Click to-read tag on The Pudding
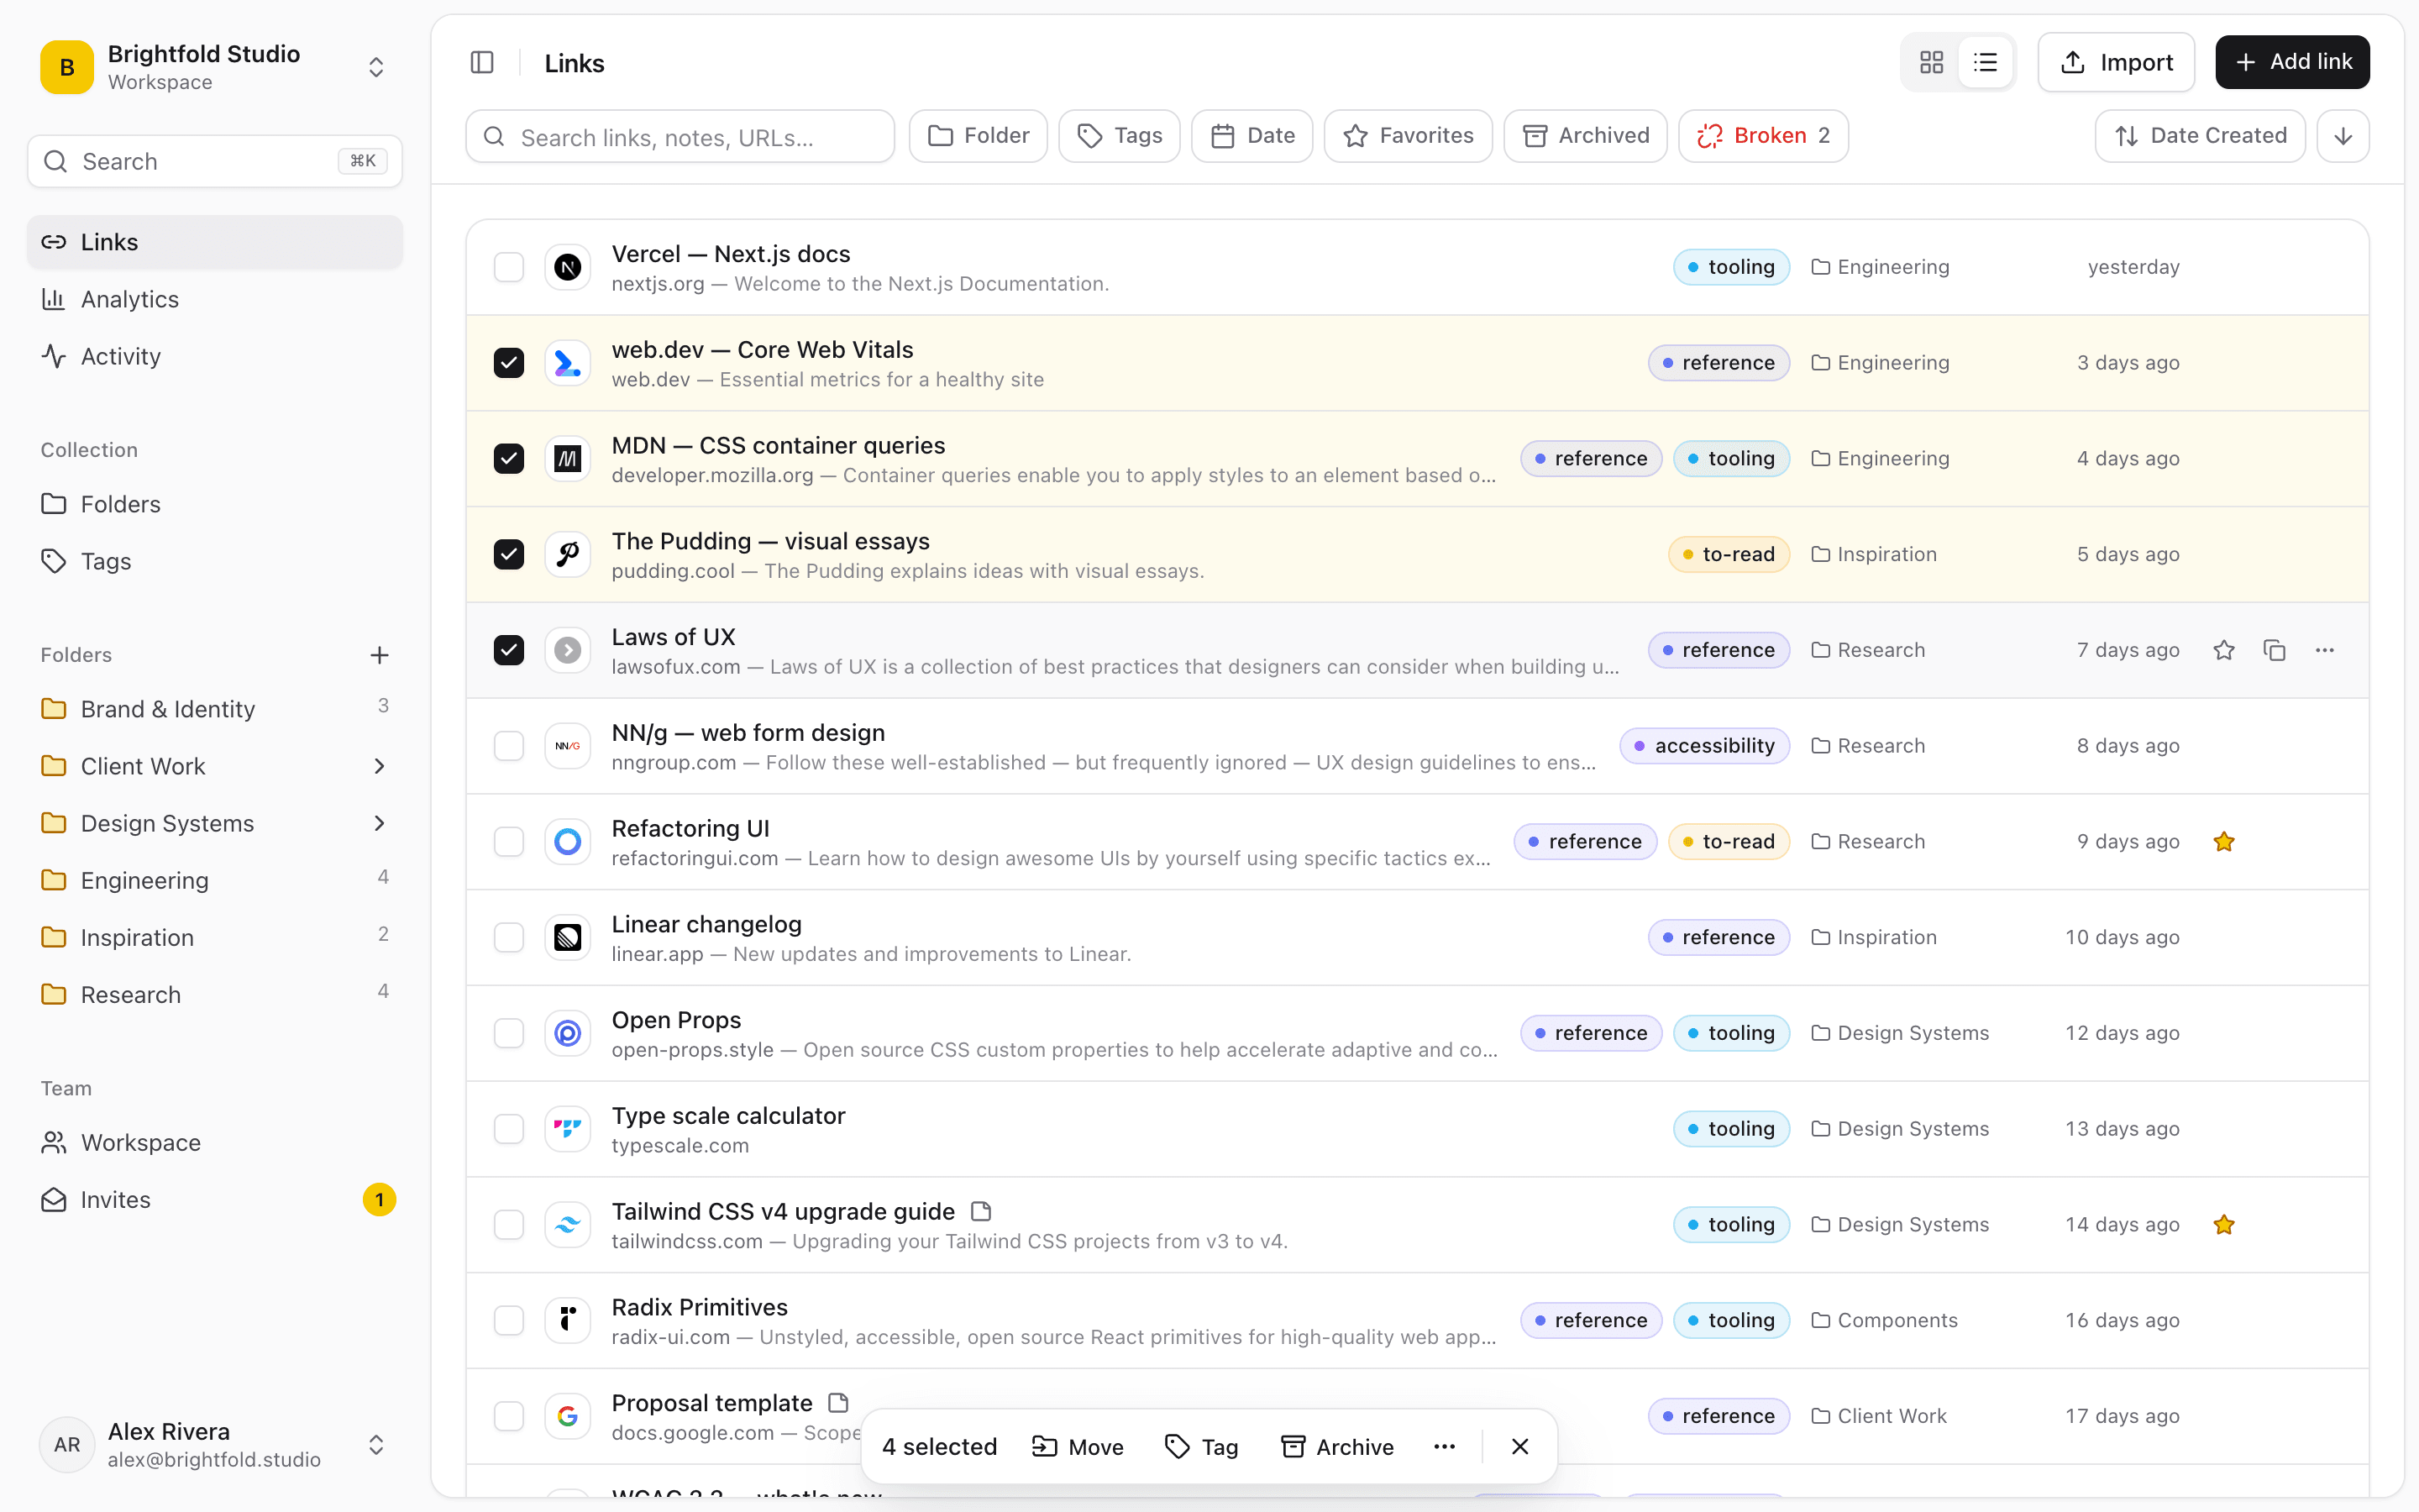This screenshot has width=2419, height=1512. tap(1729, 554)
